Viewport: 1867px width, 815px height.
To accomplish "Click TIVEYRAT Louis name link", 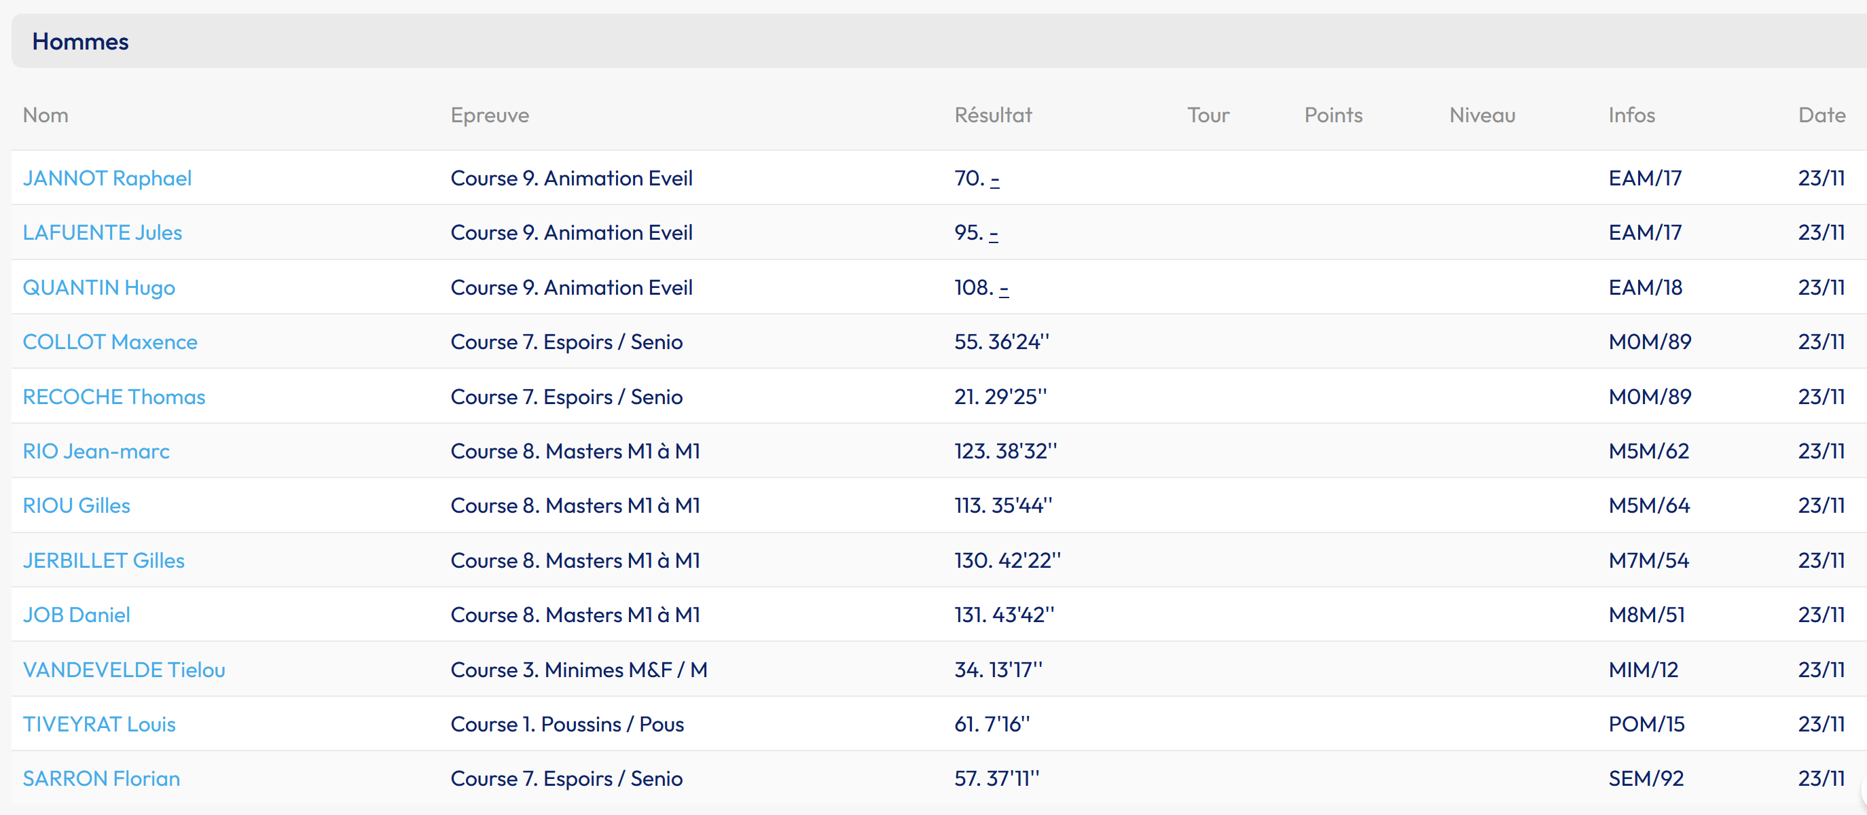I will coord(99,725).
